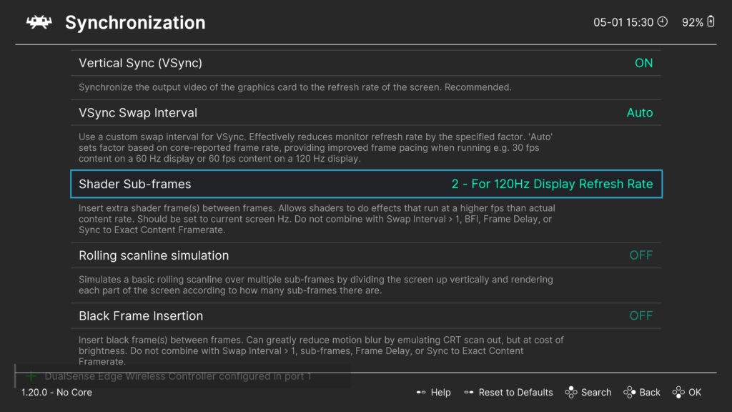Select the Black Frame Insertion entry

[366, 315]
